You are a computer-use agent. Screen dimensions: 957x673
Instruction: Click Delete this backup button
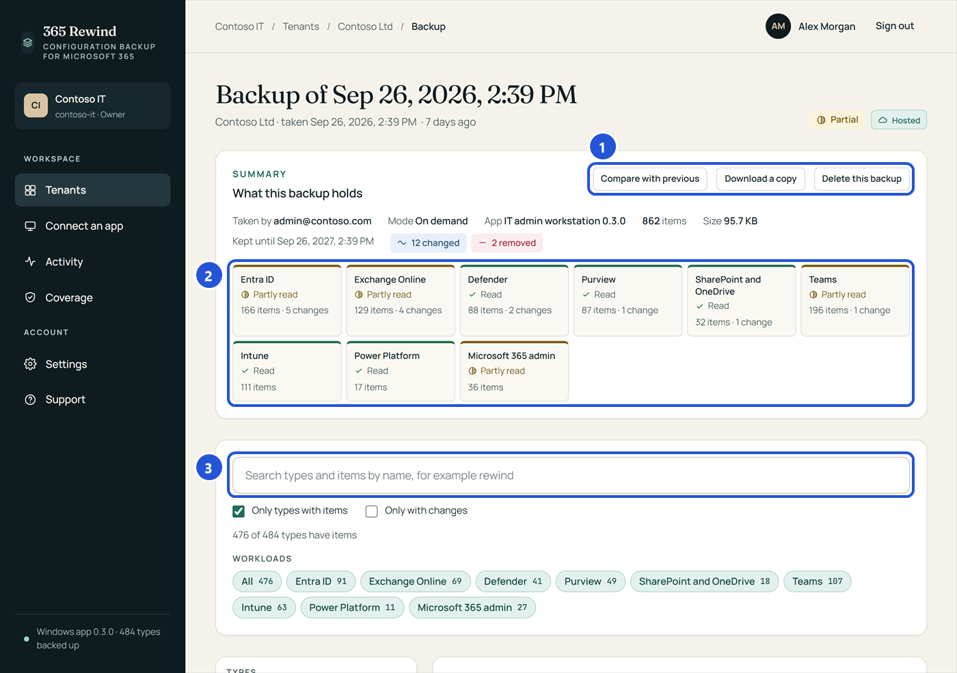tap(861, 179)
